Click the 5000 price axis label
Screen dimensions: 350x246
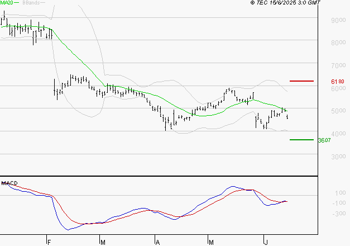[338, 111]
